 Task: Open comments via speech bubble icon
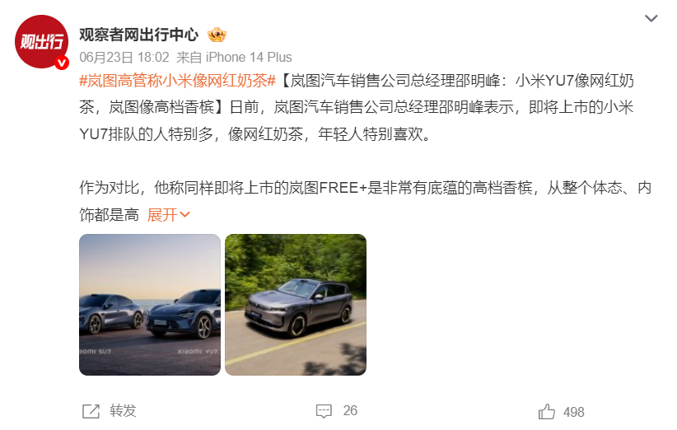coord(324,411)
